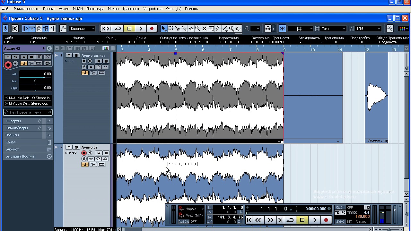Click Record in the top toolbar
Viewport: 411px width, 231px height.
click(152, 29)
